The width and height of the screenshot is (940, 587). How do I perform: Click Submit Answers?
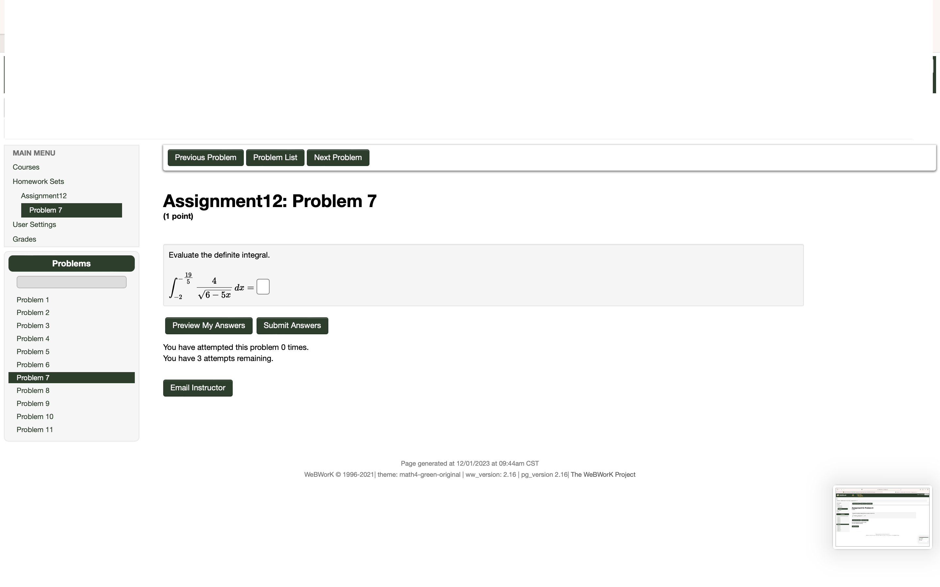(292, 325)
